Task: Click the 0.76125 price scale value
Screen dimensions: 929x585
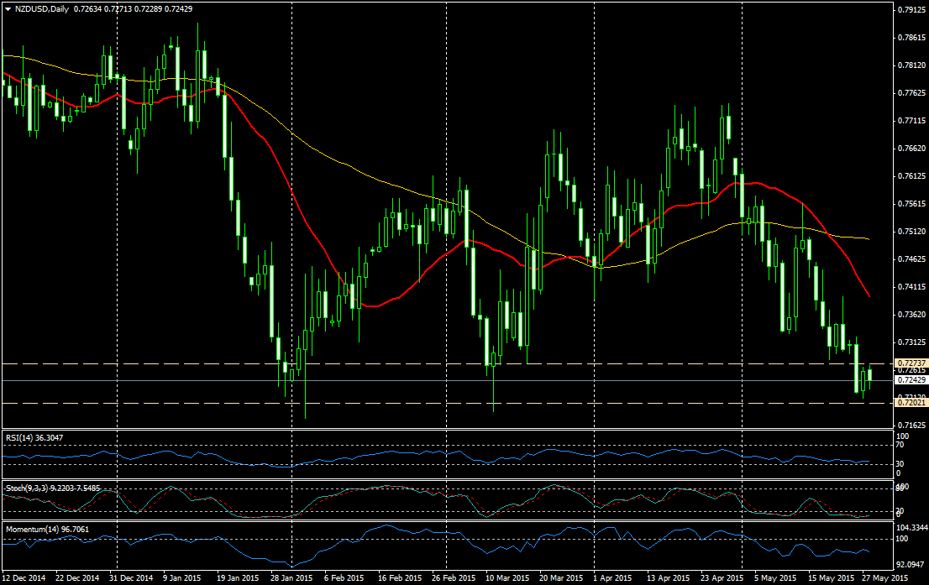Action: tap(911, 175)
